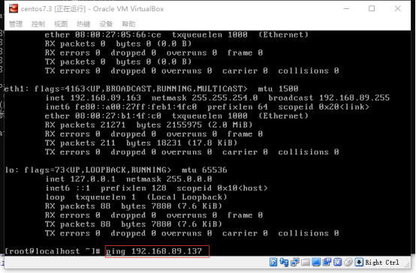The height and width of the screenshot is (273, 416).
Task: Click the 'inet 192.168.89.163' address text
Action: (x=93, y=97)
